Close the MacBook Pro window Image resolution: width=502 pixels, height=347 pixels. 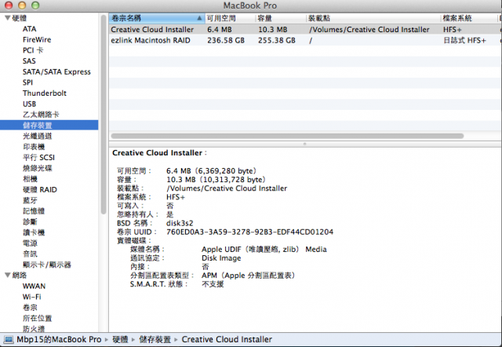(x=9, y=5)
